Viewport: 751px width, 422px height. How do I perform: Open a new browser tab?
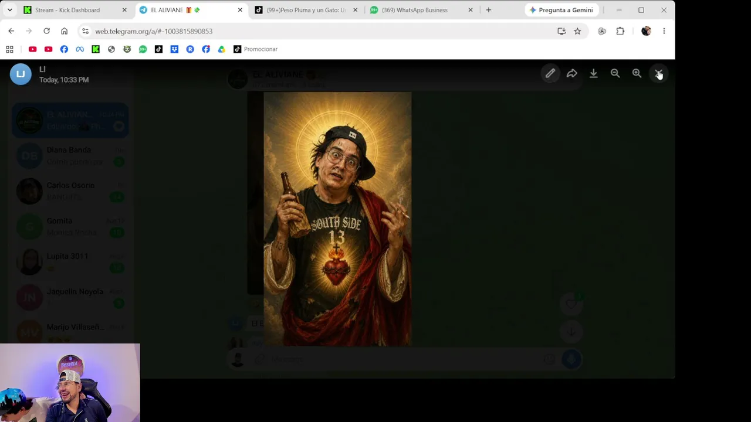(x=488, y=10)
